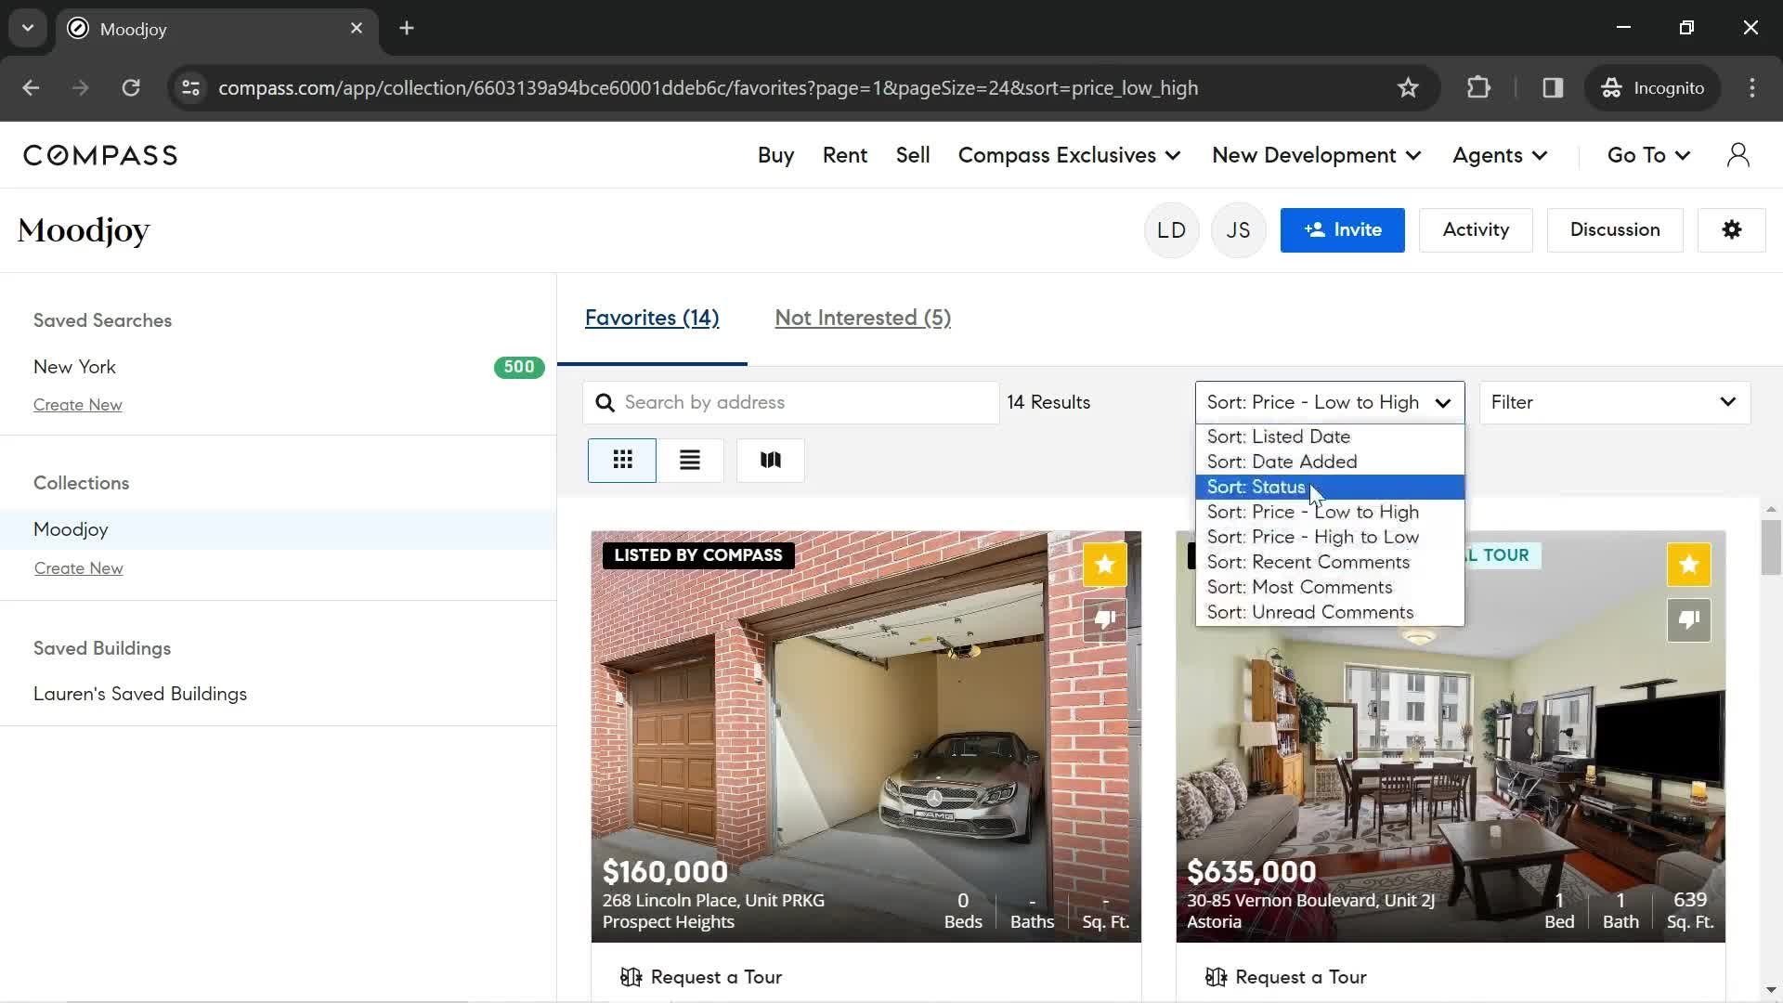Open the Discussion panel
This screenshot has width=1783, height=1003.
(1615, 229)
